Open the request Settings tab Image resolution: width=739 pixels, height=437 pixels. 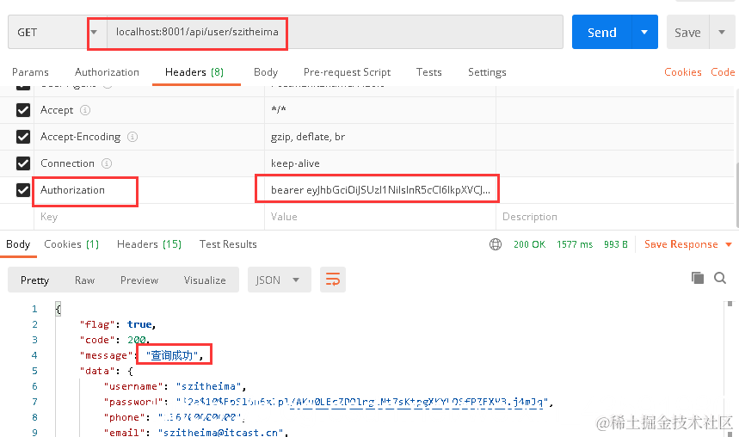487,72
